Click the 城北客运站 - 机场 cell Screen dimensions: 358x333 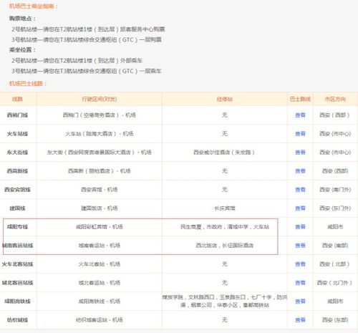coord(100,283)
